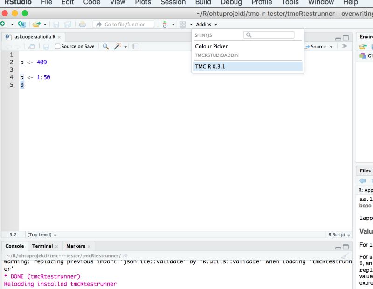Viewport: 373px width, 289px height.
Task: Click the code tools magic wand icon
Action: click(117, 47)
